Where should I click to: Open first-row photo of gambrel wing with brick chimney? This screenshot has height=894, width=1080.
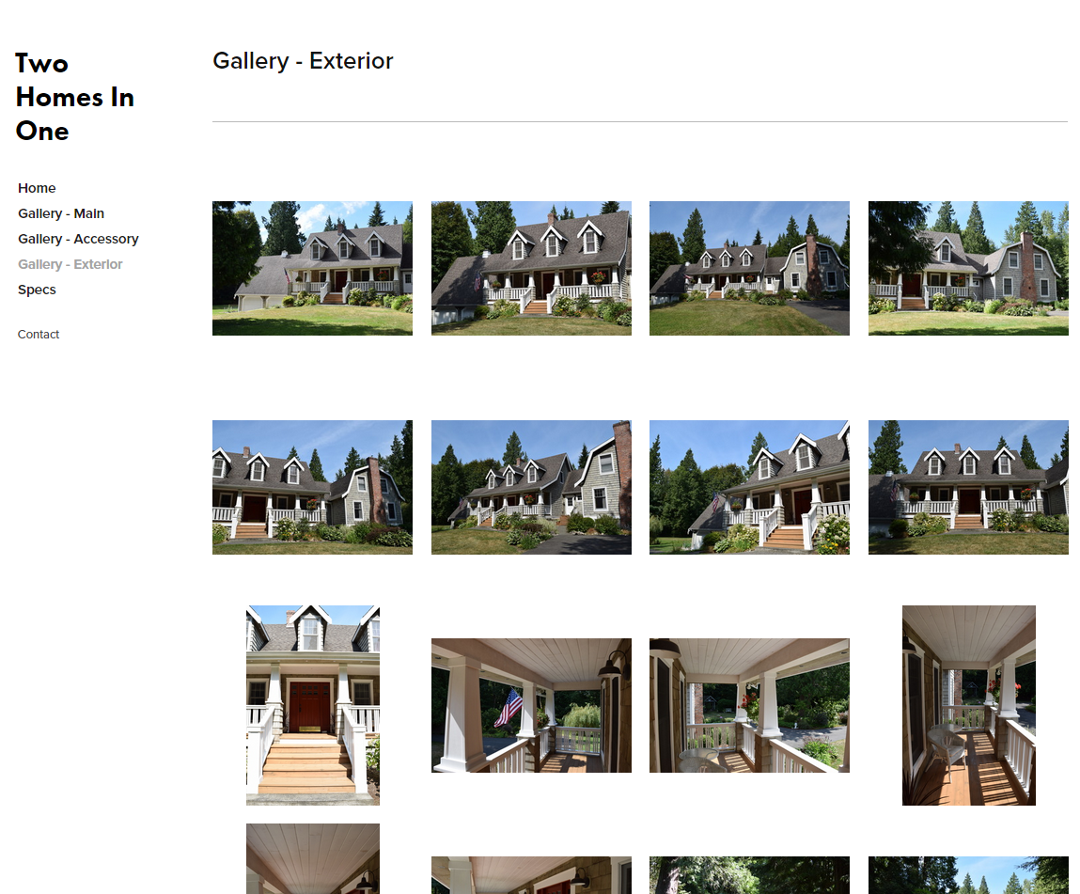pyautogui.click(x=968, y=269)
